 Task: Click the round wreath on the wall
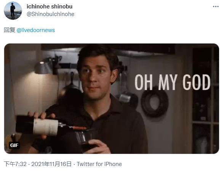point(155,102)
